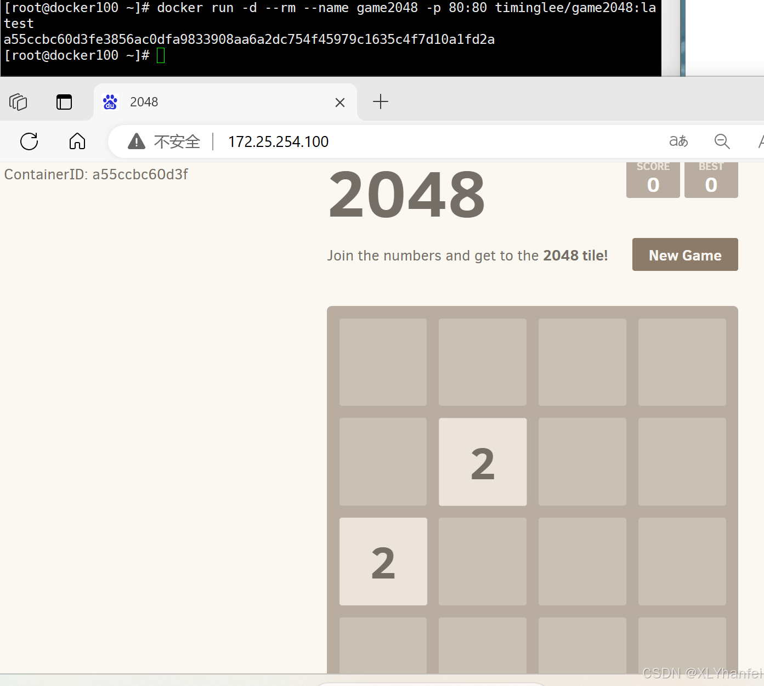
Task: Click the SCORE box
Action: pyautogui.click(x=653, y=180)
